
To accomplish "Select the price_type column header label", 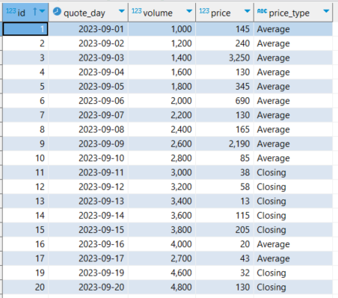I will tap(289, 13).
